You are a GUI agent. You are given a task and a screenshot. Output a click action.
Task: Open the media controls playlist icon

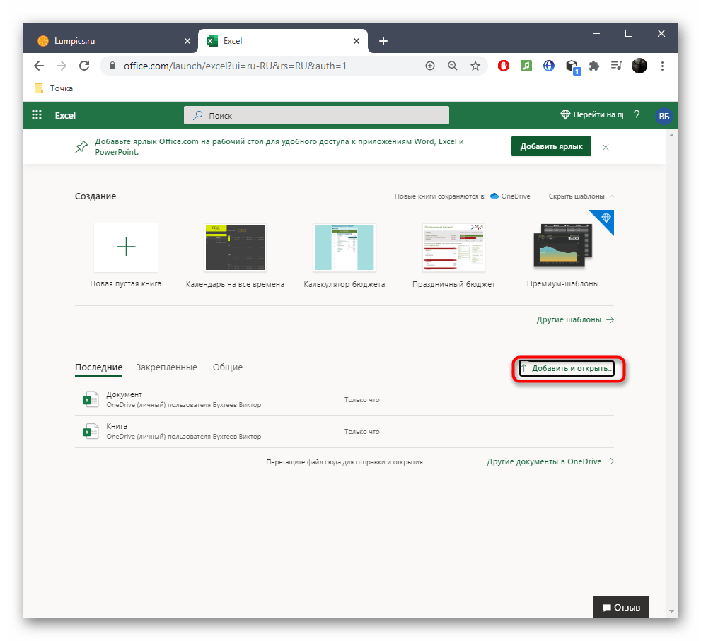click(617, 66)
